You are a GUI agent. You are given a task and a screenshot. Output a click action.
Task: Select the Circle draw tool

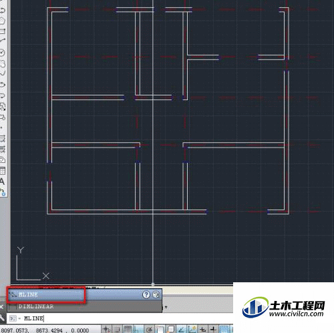2,53
